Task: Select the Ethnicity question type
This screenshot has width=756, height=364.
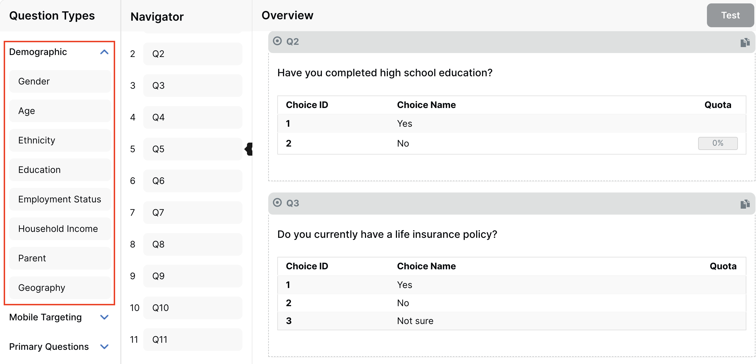Action: [60, 140]
